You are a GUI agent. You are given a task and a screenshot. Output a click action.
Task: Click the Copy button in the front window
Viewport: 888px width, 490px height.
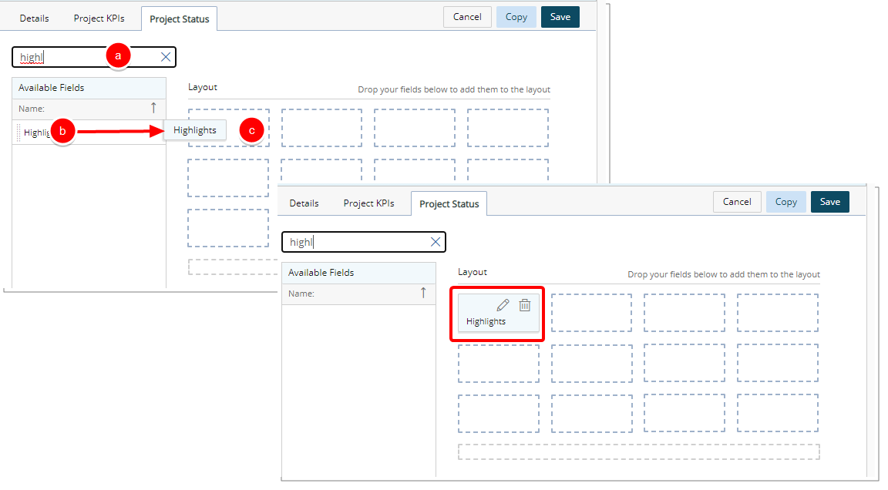[x=786, y=202]
